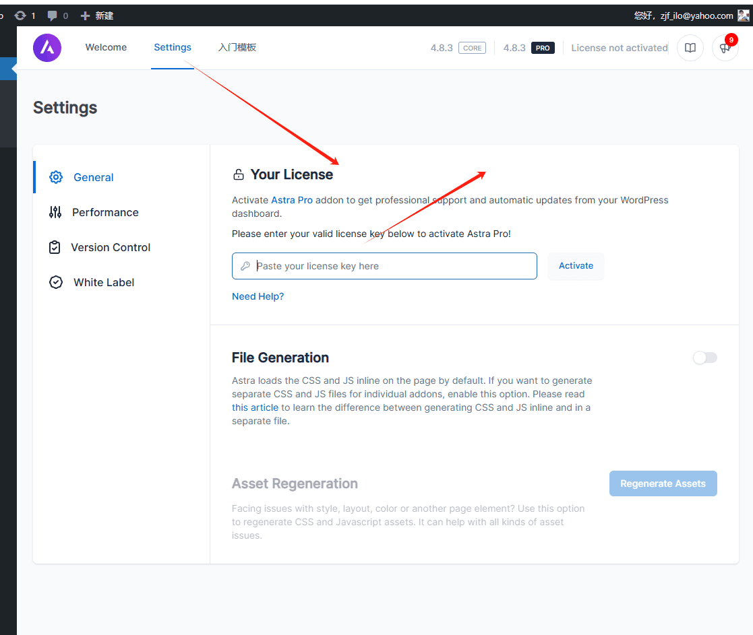Click the General gear icon
753x635 pixels.
point(56,177)
